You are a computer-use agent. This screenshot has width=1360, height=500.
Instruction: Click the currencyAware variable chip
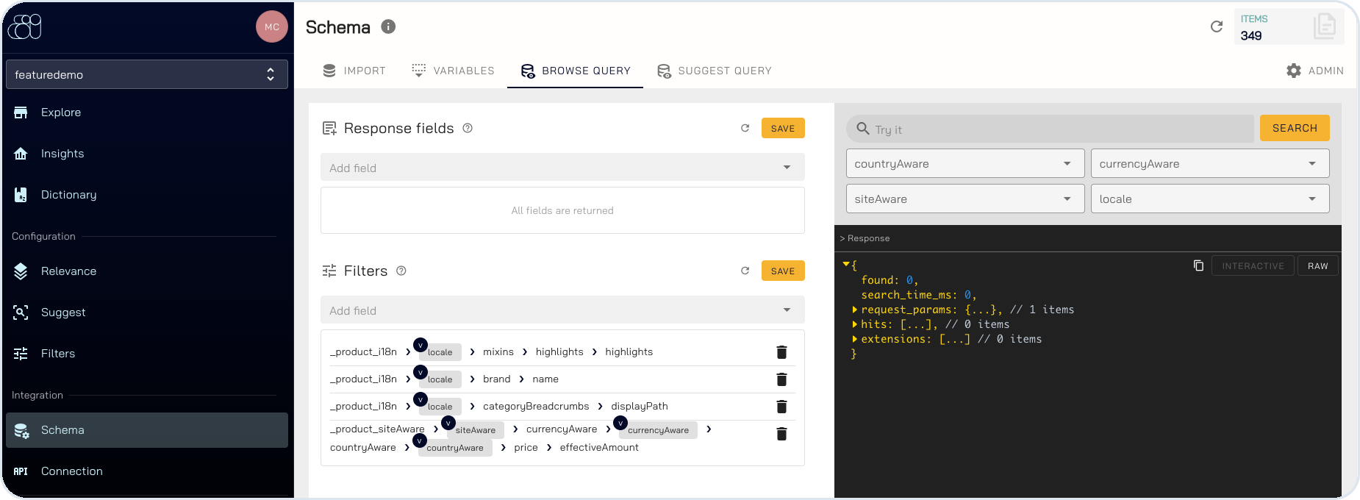pyautogui.click(x=658, y=430)
